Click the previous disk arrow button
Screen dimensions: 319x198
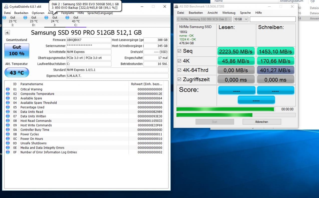coord(7,32)
